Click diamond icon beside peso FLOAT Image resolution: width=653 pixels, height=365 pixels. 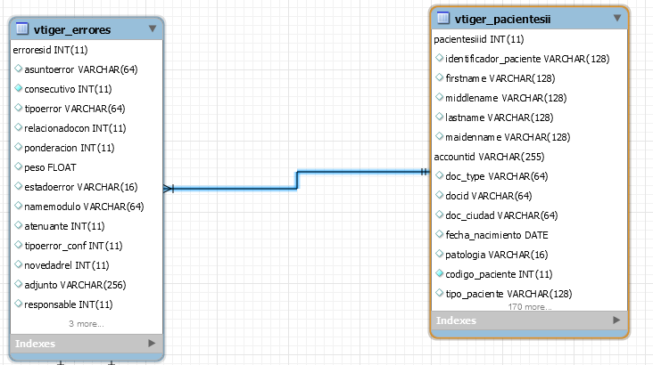18,166
